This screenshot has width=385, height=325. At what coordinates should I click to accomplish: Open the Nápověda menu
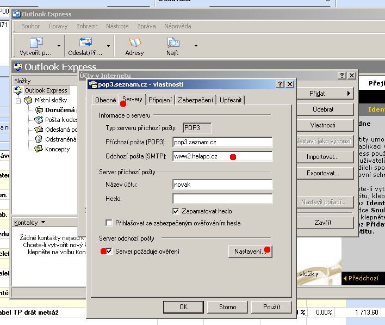coord(177,26)
